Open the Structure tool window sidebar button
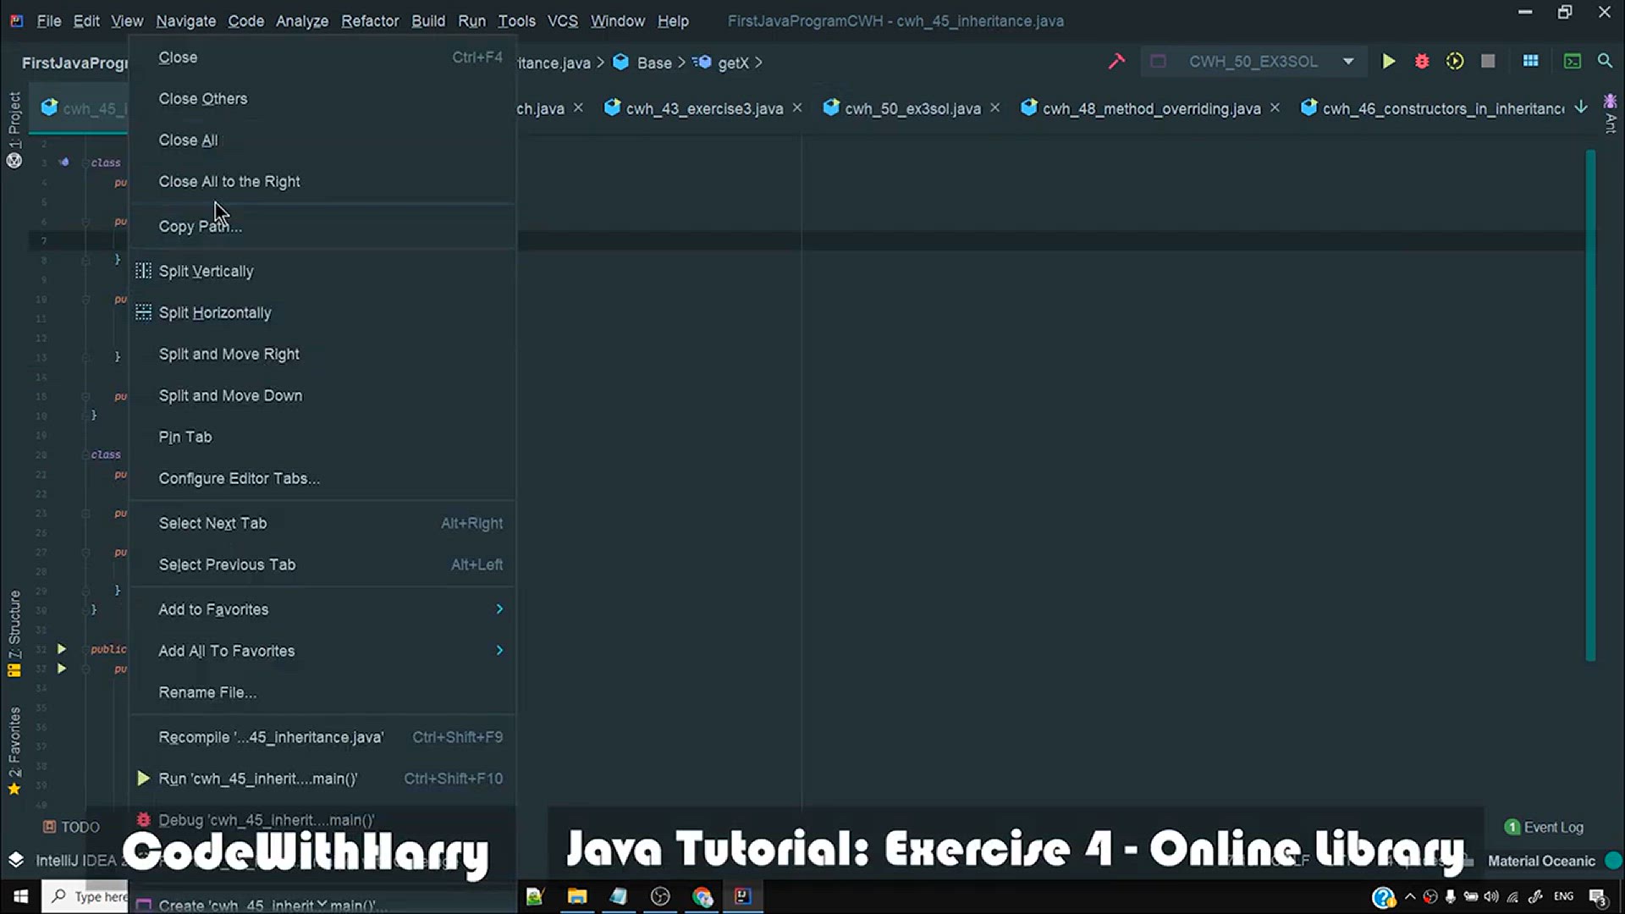The image size is (1625, 914). pyautogui.click(x=14, y=633)
